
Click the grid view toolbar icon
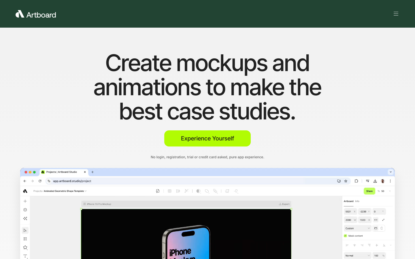click(x=170, y=191)
